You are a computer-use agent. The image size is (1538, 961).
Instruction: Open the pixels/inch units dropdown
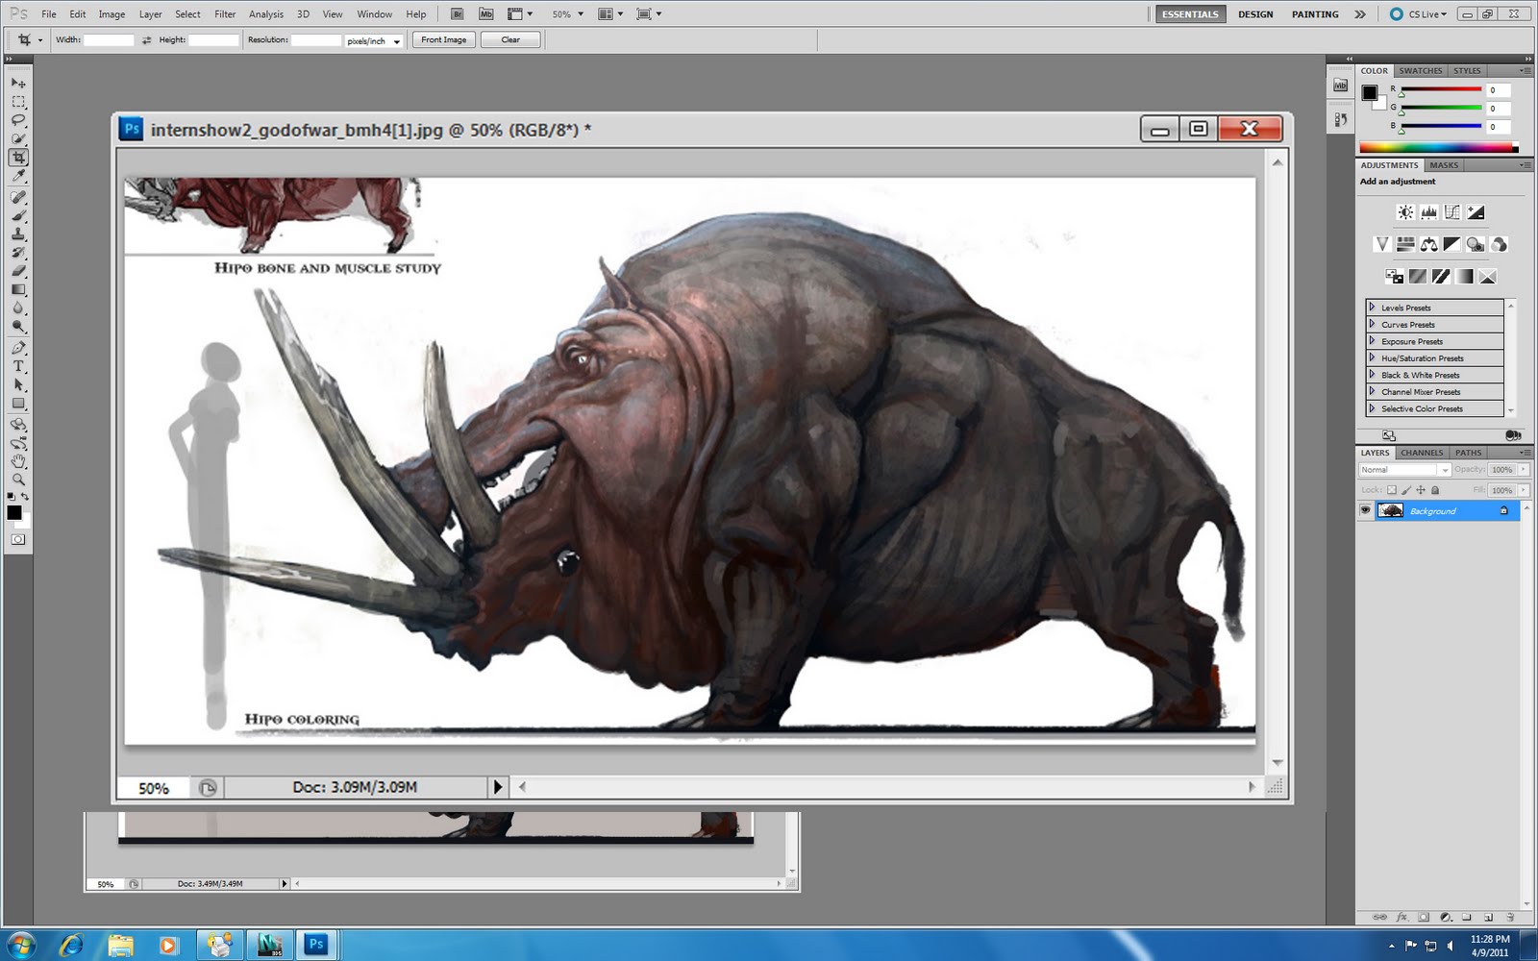[373, 40]
